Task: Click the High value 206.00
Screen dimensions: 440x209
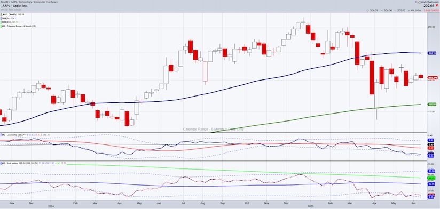Action: click(x=387, y=10)
